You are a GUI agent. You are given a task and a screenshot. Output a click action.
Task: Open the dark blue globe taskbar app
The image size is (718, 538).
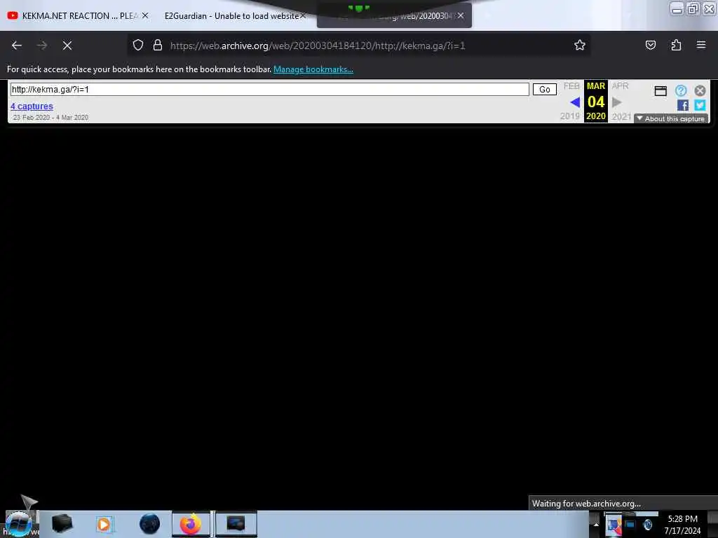150,524
